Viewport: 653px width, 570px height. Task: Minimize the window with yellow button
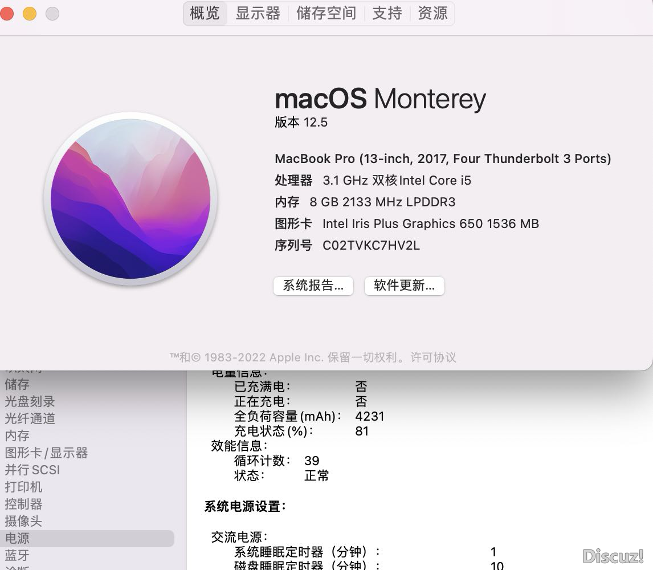tap(30, 14)
